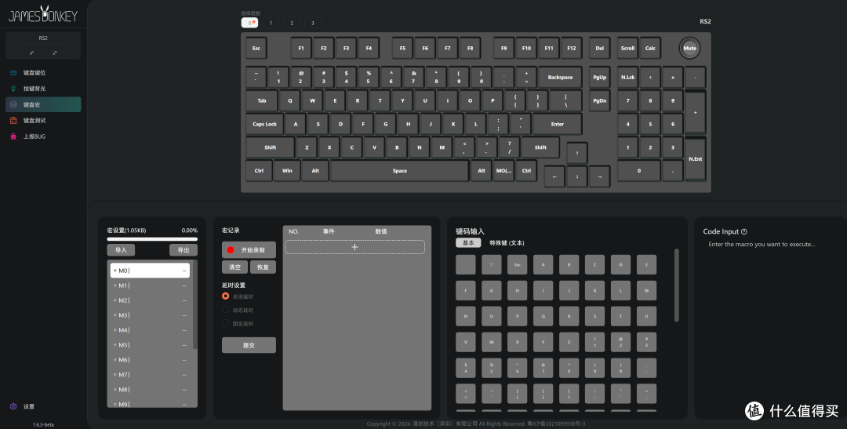
Task: Select 关闭延时 delay-off radio option
Action: tap(238, 296)
